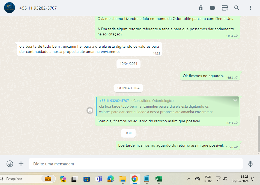Screen dimensions: 260x185
Task: Click the contact number +55 11 93282-5707 header
Action: pos(38,8)
